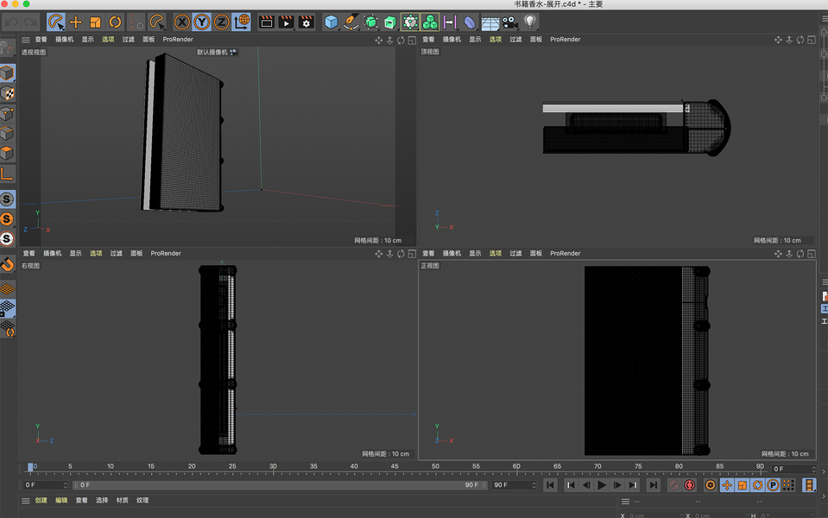
Task: Open Render Settings clapperboard with gear
Action: click(x=306, y=22)
